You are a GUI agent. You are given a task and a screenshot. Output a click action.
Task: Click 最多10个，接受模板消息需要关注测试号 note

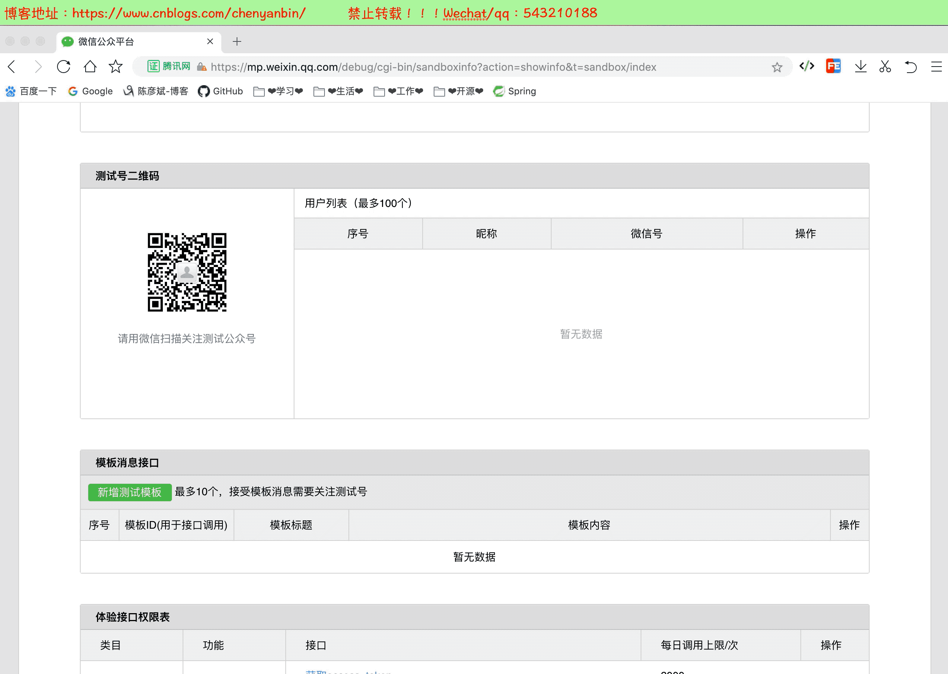coord(270,492)
